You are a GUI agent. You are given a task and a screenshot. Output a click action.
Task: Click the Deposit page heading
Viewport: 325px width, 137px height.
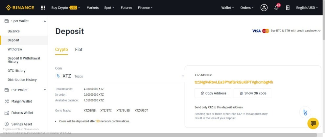tap(70, 31)
